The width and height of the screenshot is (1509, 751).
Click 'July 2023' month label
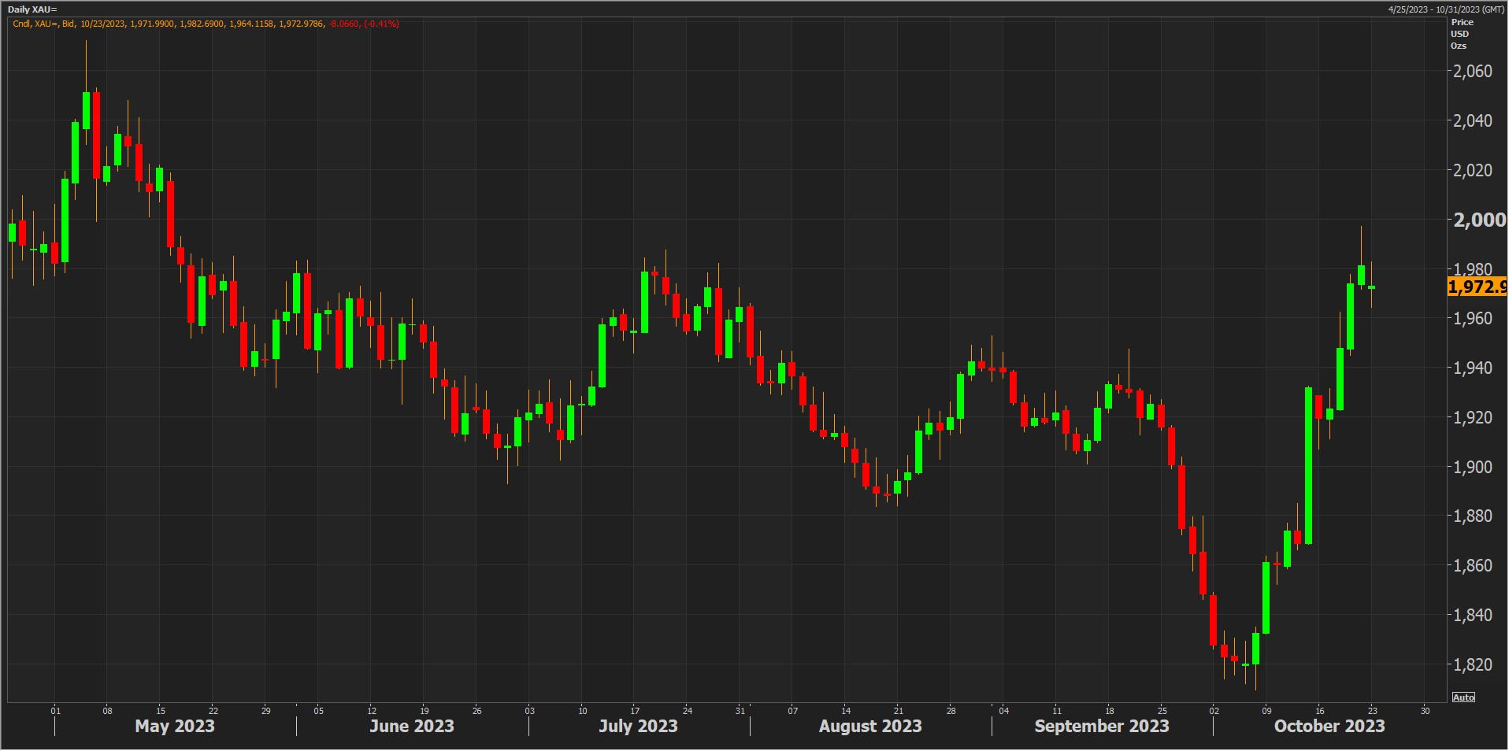pos(638,726)
